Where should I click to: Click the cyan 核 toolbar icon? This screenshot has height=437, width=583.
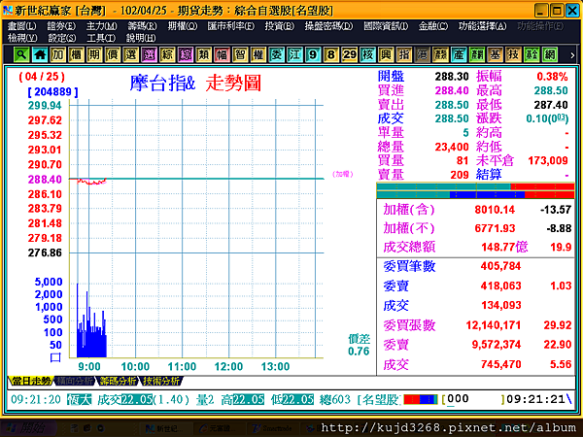coord(367,55)
